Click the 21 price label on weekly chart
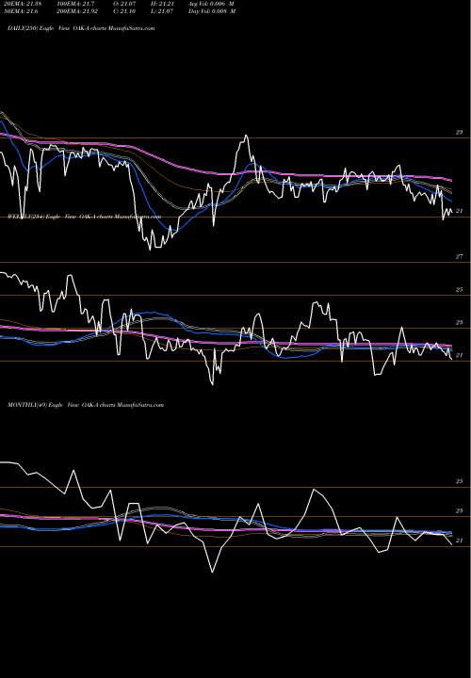The width and height of the screenshot is (471, 678). [460, 355]
